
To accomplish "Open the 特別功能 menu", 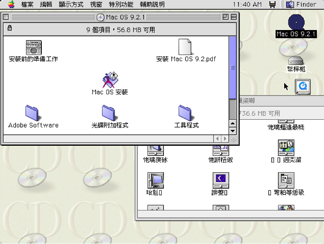I will click(x=121, y=4).
